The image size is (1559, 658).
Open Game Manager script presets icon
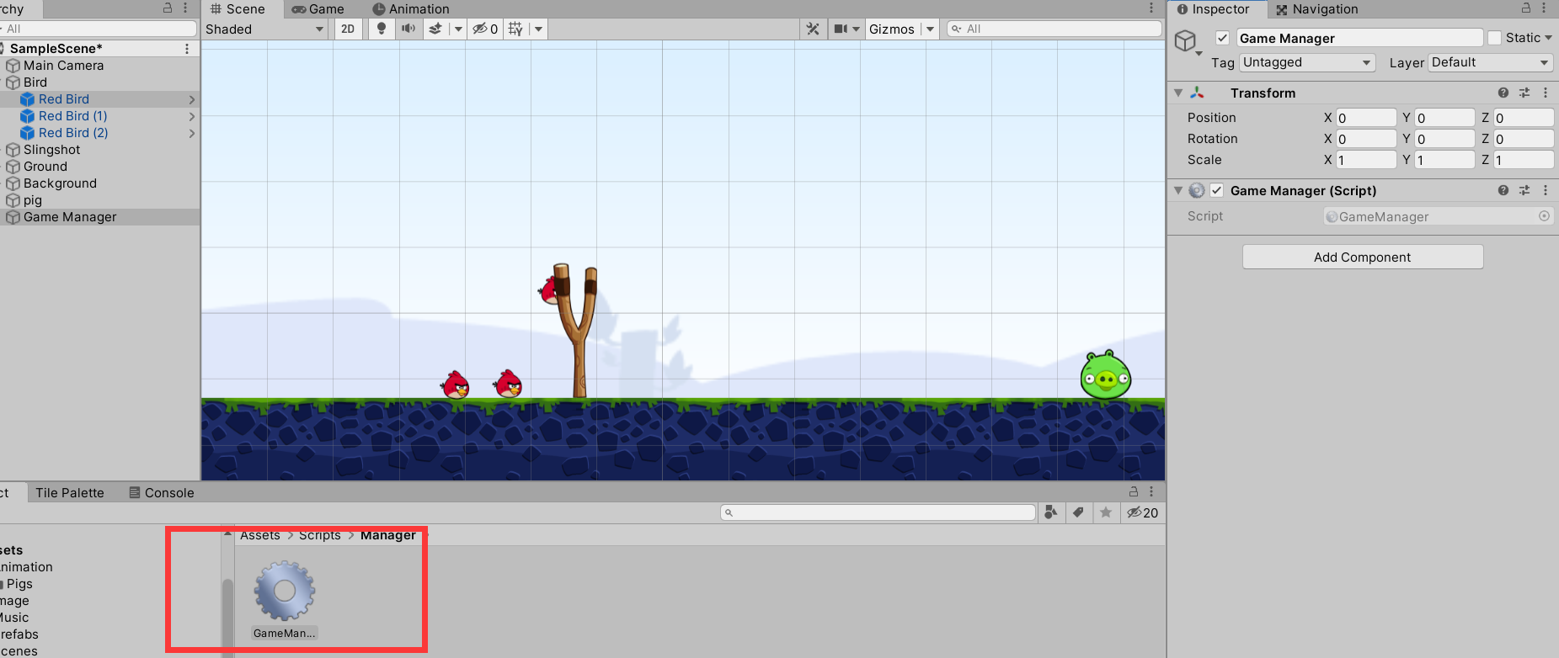point(1524,191)
